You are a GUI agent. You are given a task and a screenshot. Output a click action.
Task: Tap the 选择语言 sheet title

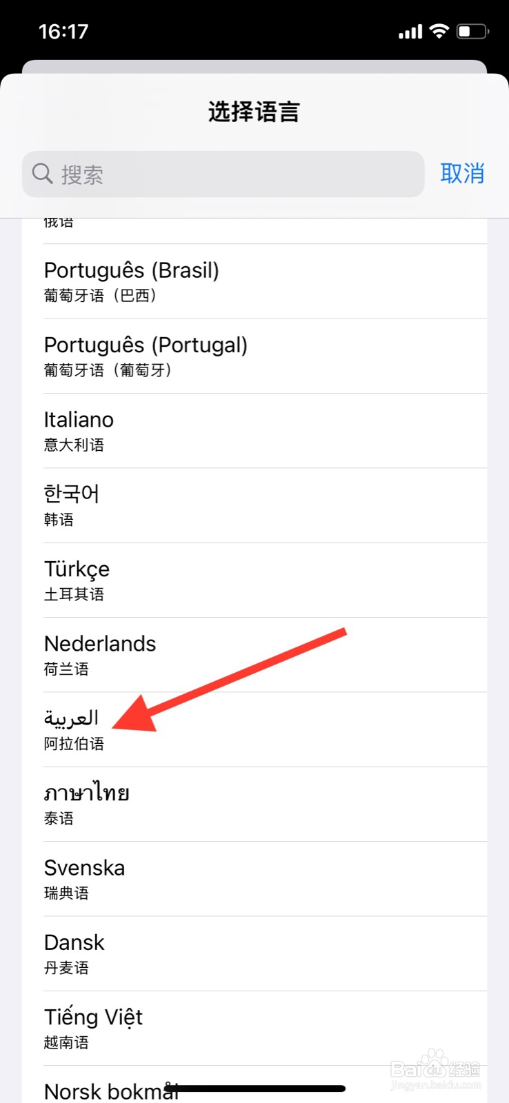(254, 112)
